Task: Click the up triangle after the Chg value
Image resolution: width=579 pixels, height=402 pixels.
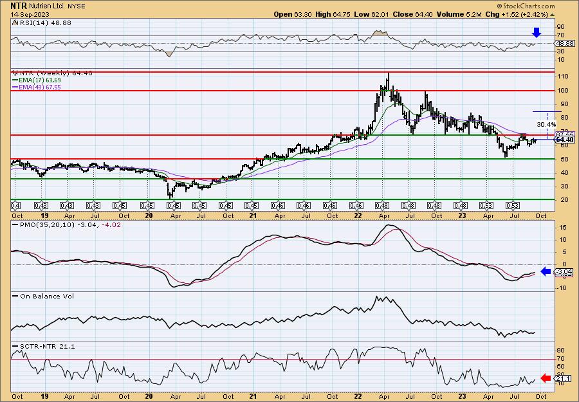Action: click(x=553, y=15)
